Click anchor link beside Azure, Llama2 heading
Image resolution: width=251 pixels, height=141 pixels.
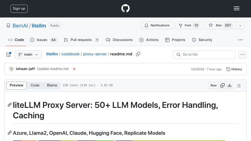click(x=10, y=133)
